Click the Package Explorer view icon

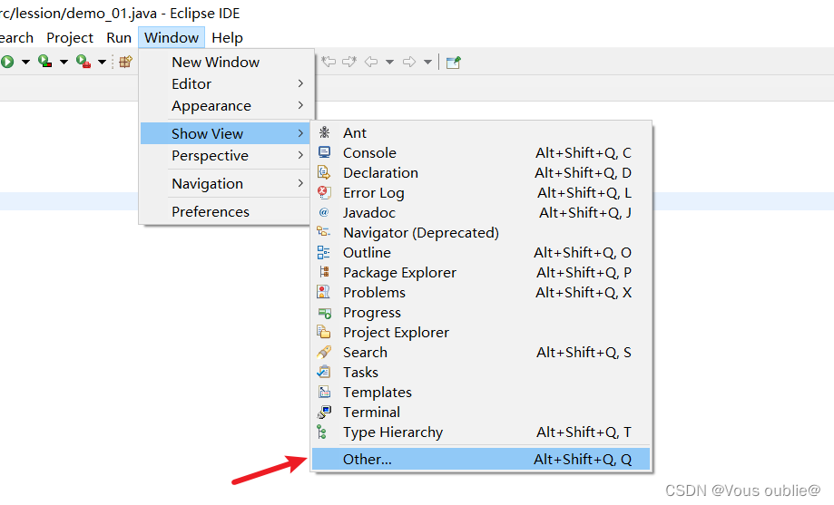pos(324,272)
